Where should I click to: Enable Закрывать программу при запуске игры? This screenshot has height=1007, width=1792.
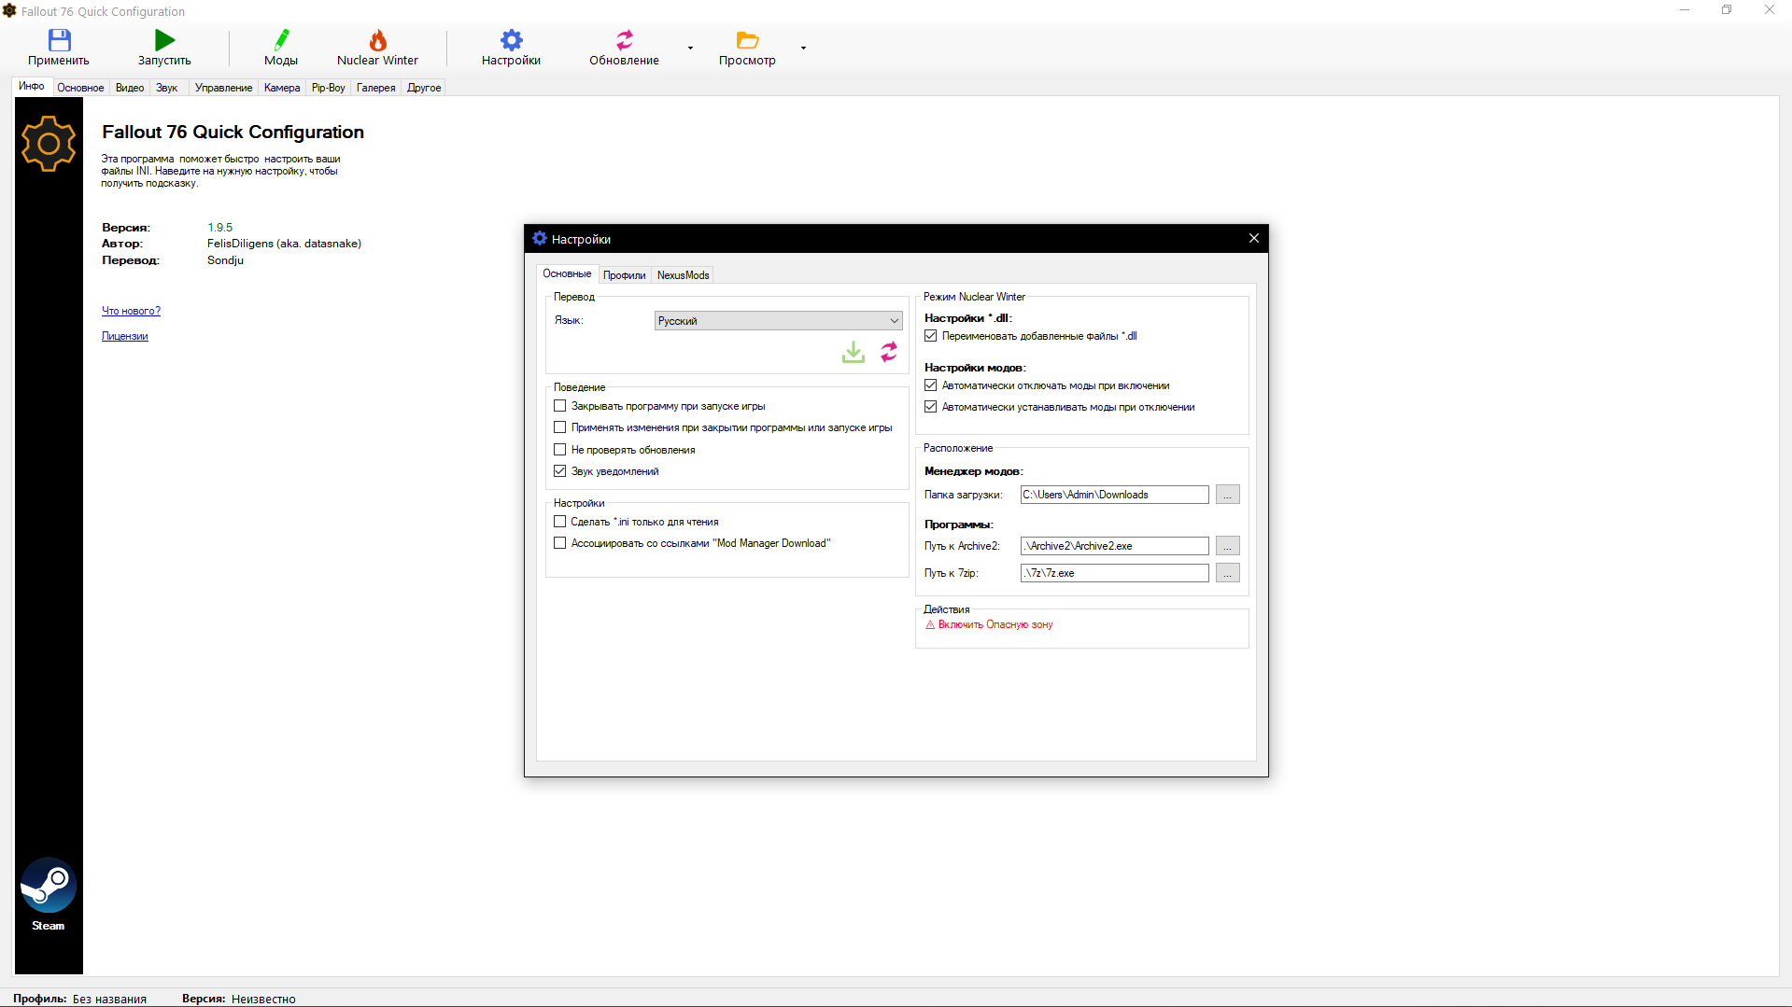coord(560,406)
